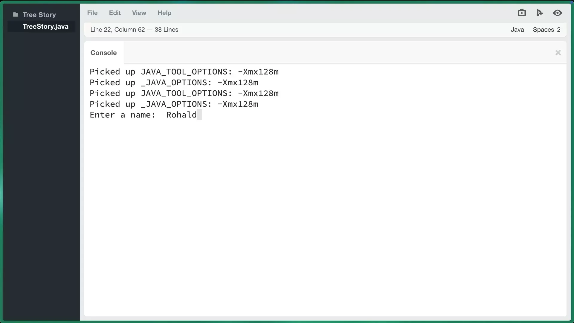Open the Edit menu
The image size is (574, 323).
(x=115, y=13)
